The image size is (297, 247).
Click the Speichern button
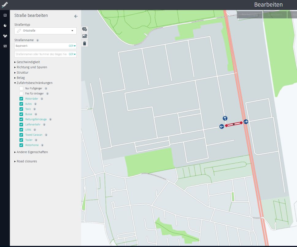pos(274,15)
